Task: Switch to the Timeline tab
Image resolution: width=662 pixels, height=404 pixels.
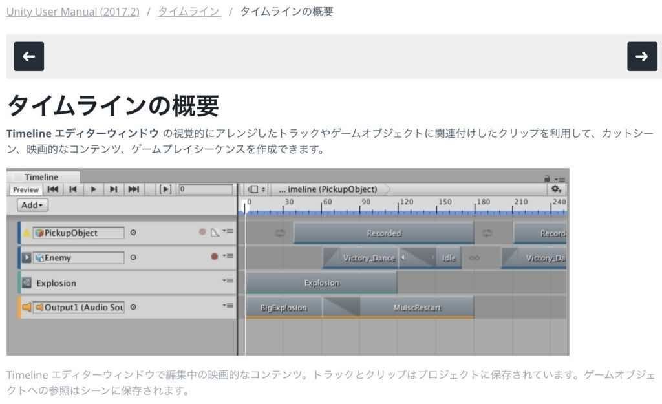Action: click(x=41, y=177)
